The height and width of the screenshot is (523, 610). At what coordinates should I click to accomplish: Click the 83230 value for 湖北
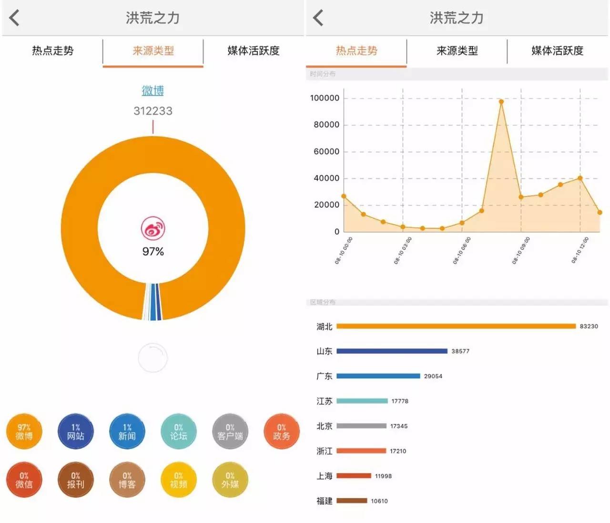point(589,326)
